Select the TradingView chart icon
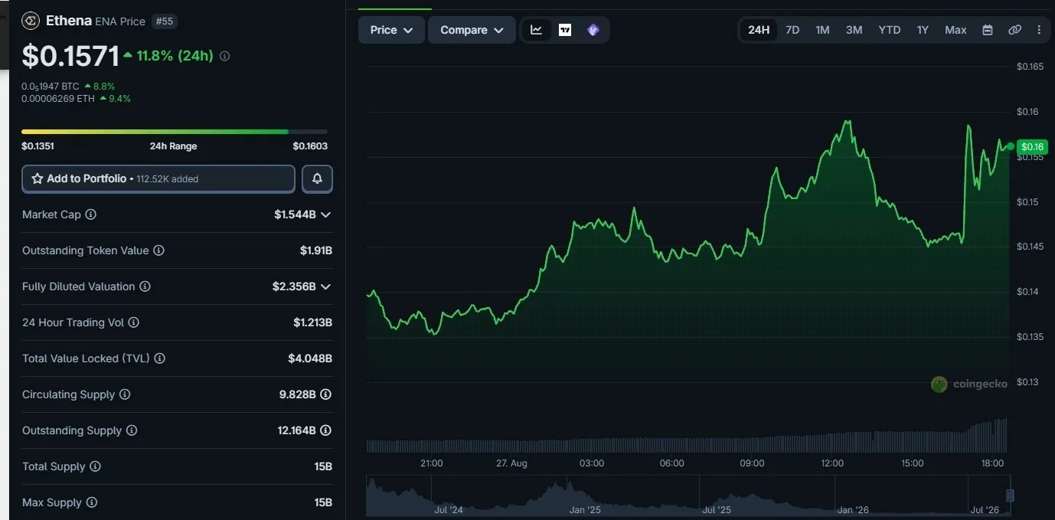 point(565,30)
